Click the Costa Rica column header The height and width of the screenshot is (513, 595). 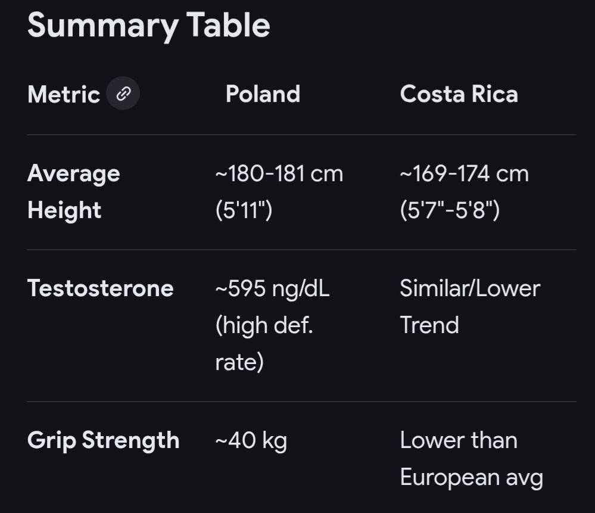point(459,94)
